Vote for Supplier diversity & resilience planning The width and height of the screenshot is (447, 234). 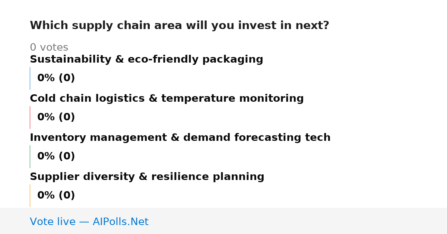coord(147,177)
